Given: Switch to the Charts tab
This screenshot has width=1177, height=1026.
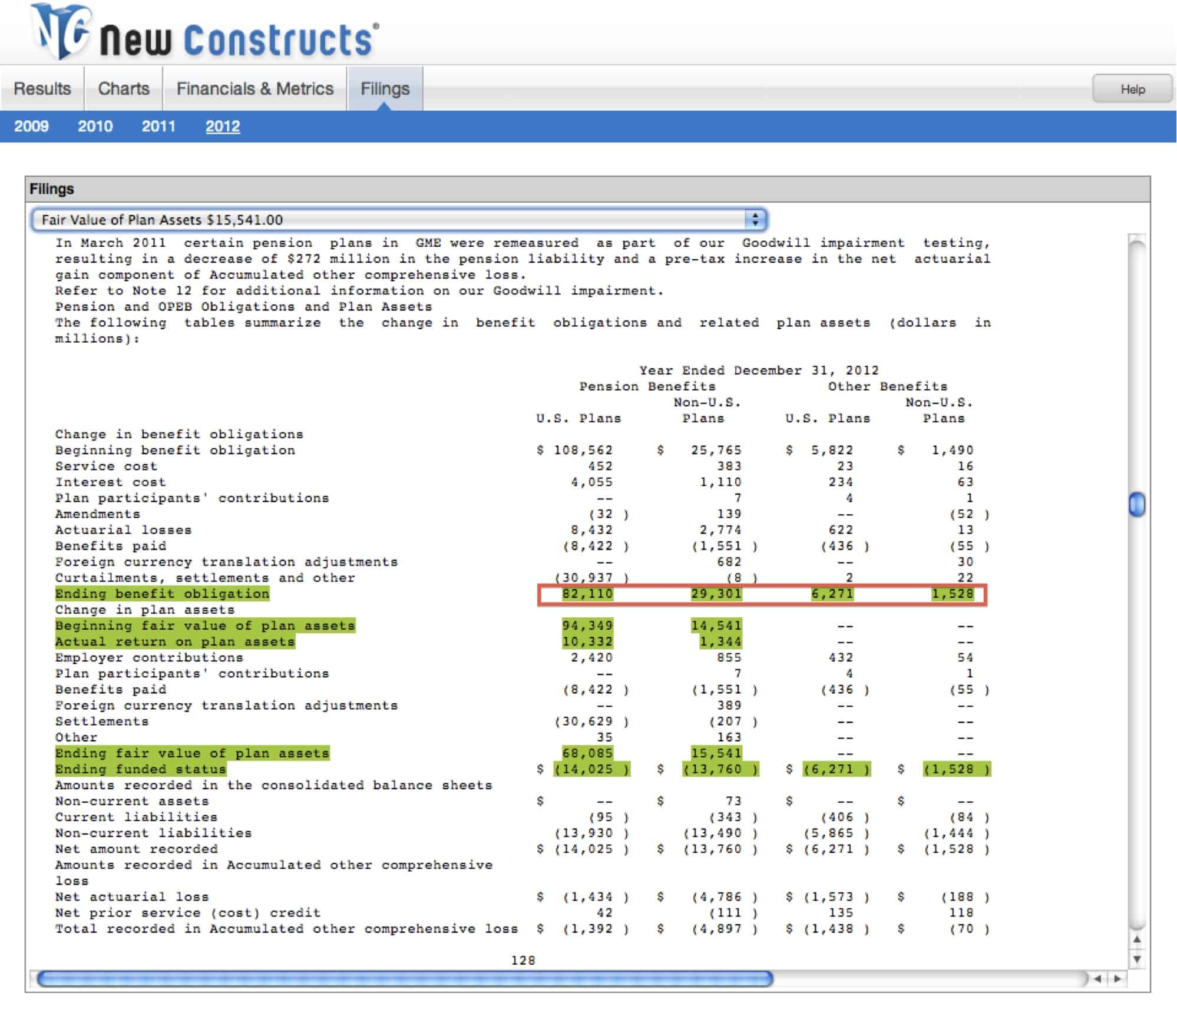Looking at the screenshot, I should click(x=124, y=88).
